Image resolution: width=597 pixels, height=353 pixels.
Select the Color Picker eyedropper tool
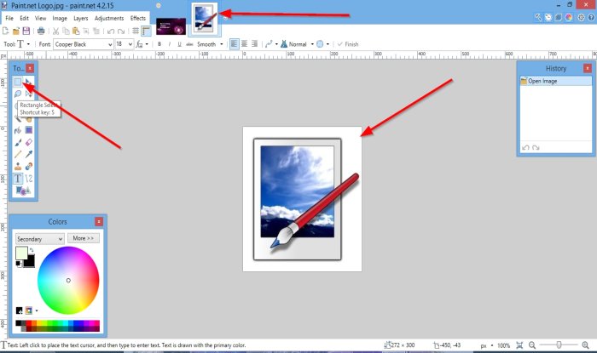[x=28, y=154]
